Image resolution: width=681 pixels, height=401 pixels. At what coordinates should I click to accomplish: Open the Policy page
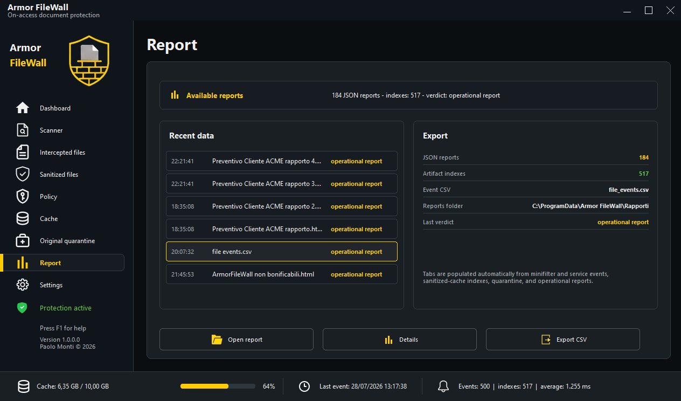[48, 197]
